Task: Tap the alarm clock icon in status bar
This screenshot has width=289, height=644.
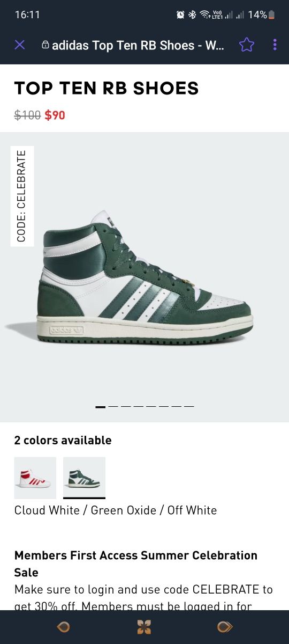Action: pyautogui.click(x=180, y=14)
